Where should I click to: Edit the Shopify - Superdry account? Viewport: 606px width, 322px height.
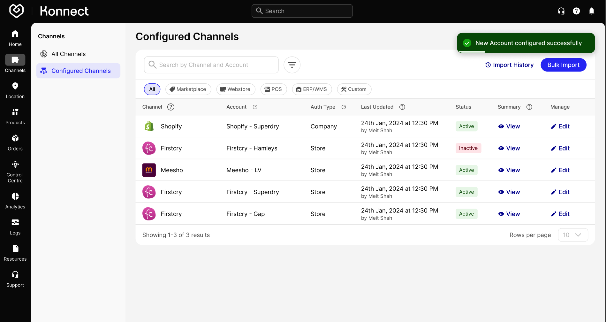coord(560,126)
